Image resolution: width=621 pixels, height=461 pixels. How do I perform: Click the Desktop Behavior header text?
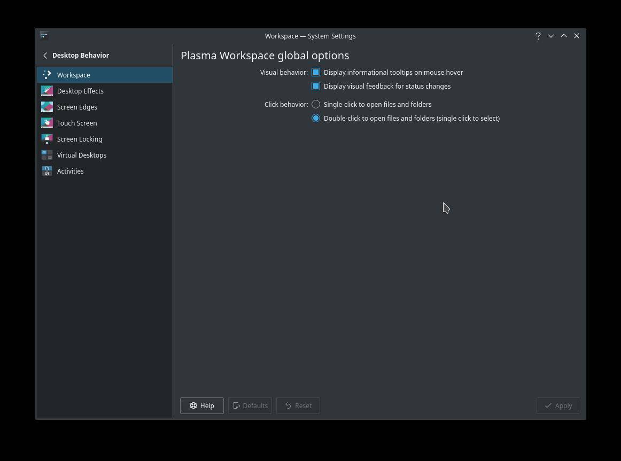click(81, 56)
